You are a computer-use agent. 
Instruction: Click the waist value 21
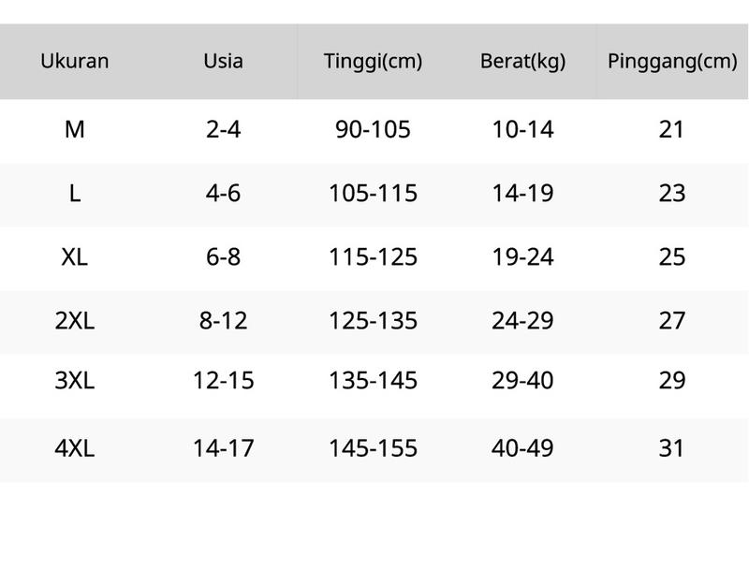(x=671, y=129)
